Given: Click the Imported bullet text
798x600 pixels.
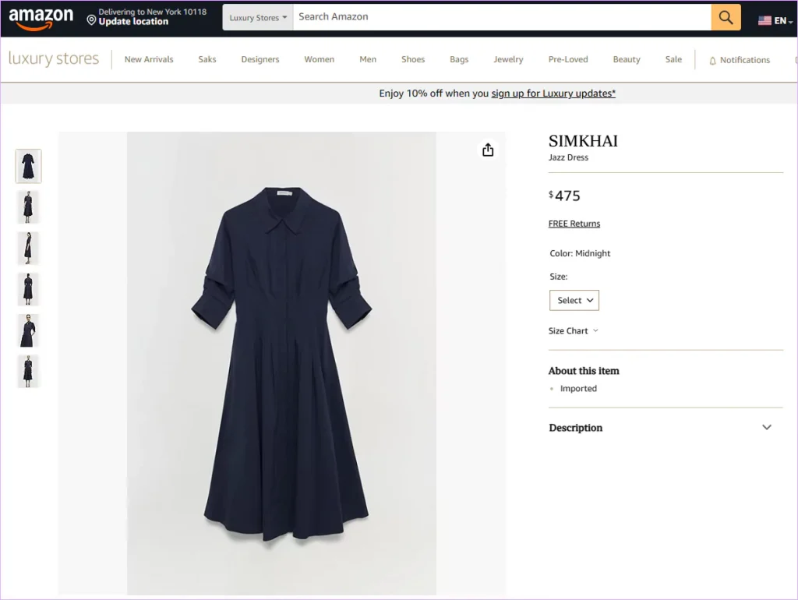Looking at the screenshot, I should [578, 388].
